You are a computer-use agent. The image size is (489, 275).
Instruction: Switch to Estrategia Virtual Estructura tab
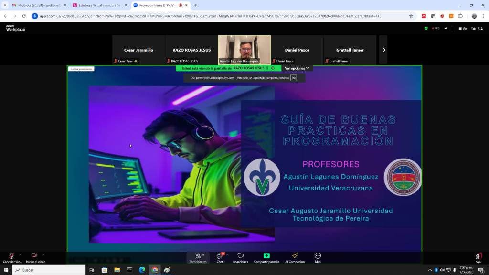(x=99, y=5)
